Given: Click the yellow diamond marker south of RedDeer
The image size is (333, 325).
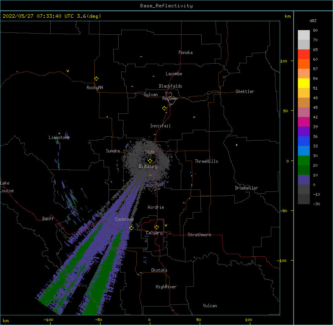Looking at the screenshot, I should pos(164,108).
